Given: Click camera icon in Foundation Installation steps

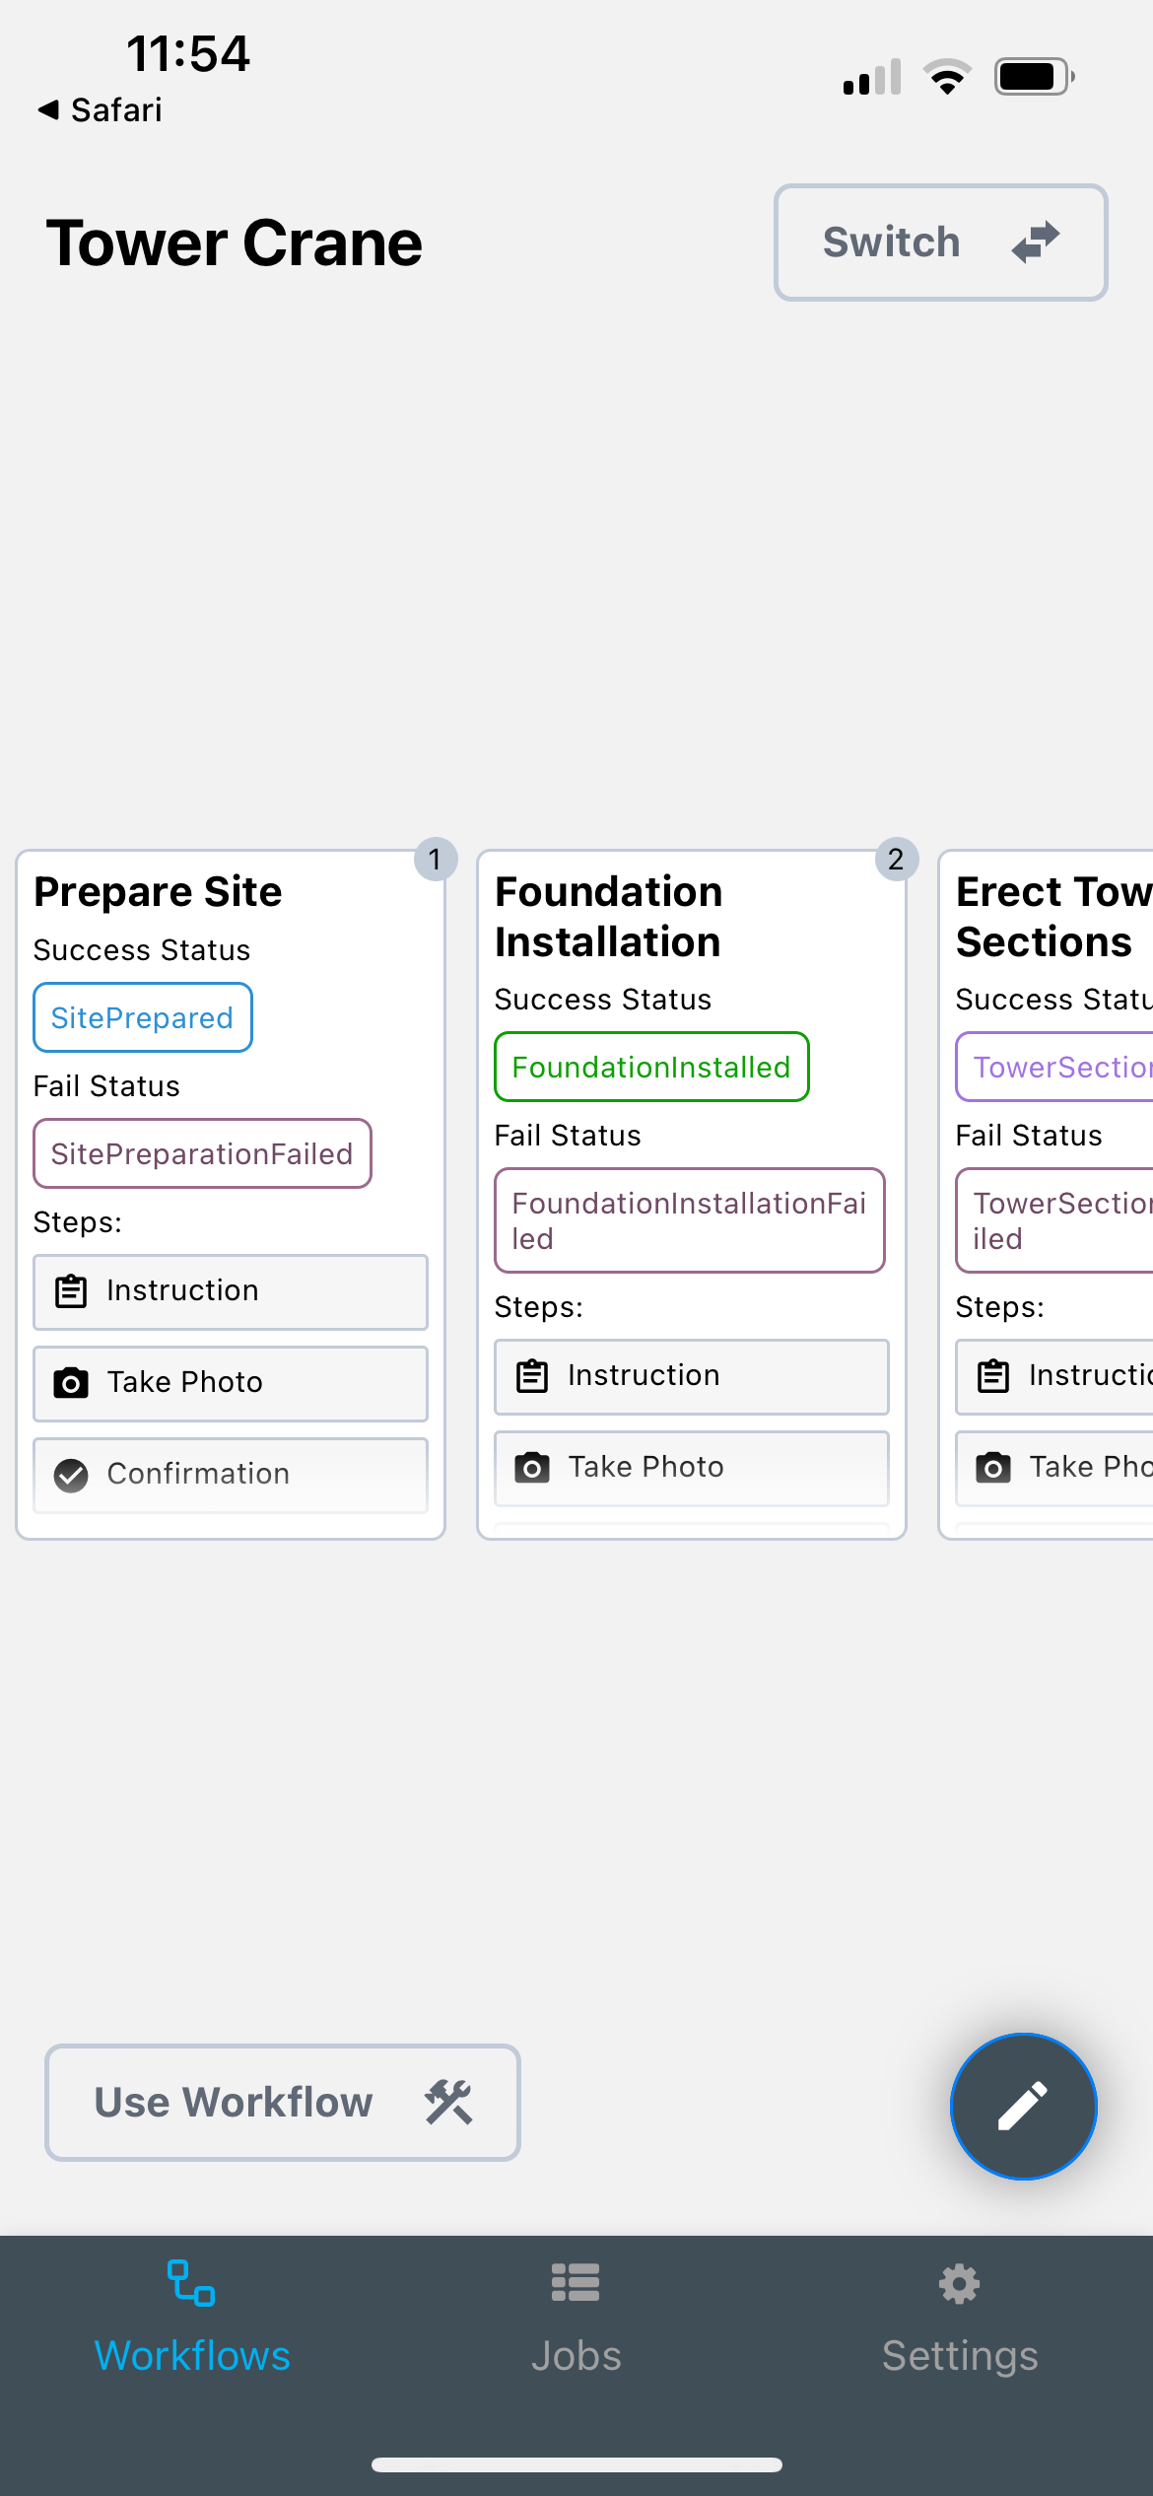Looking at the screenshot, I should 532,1468.
